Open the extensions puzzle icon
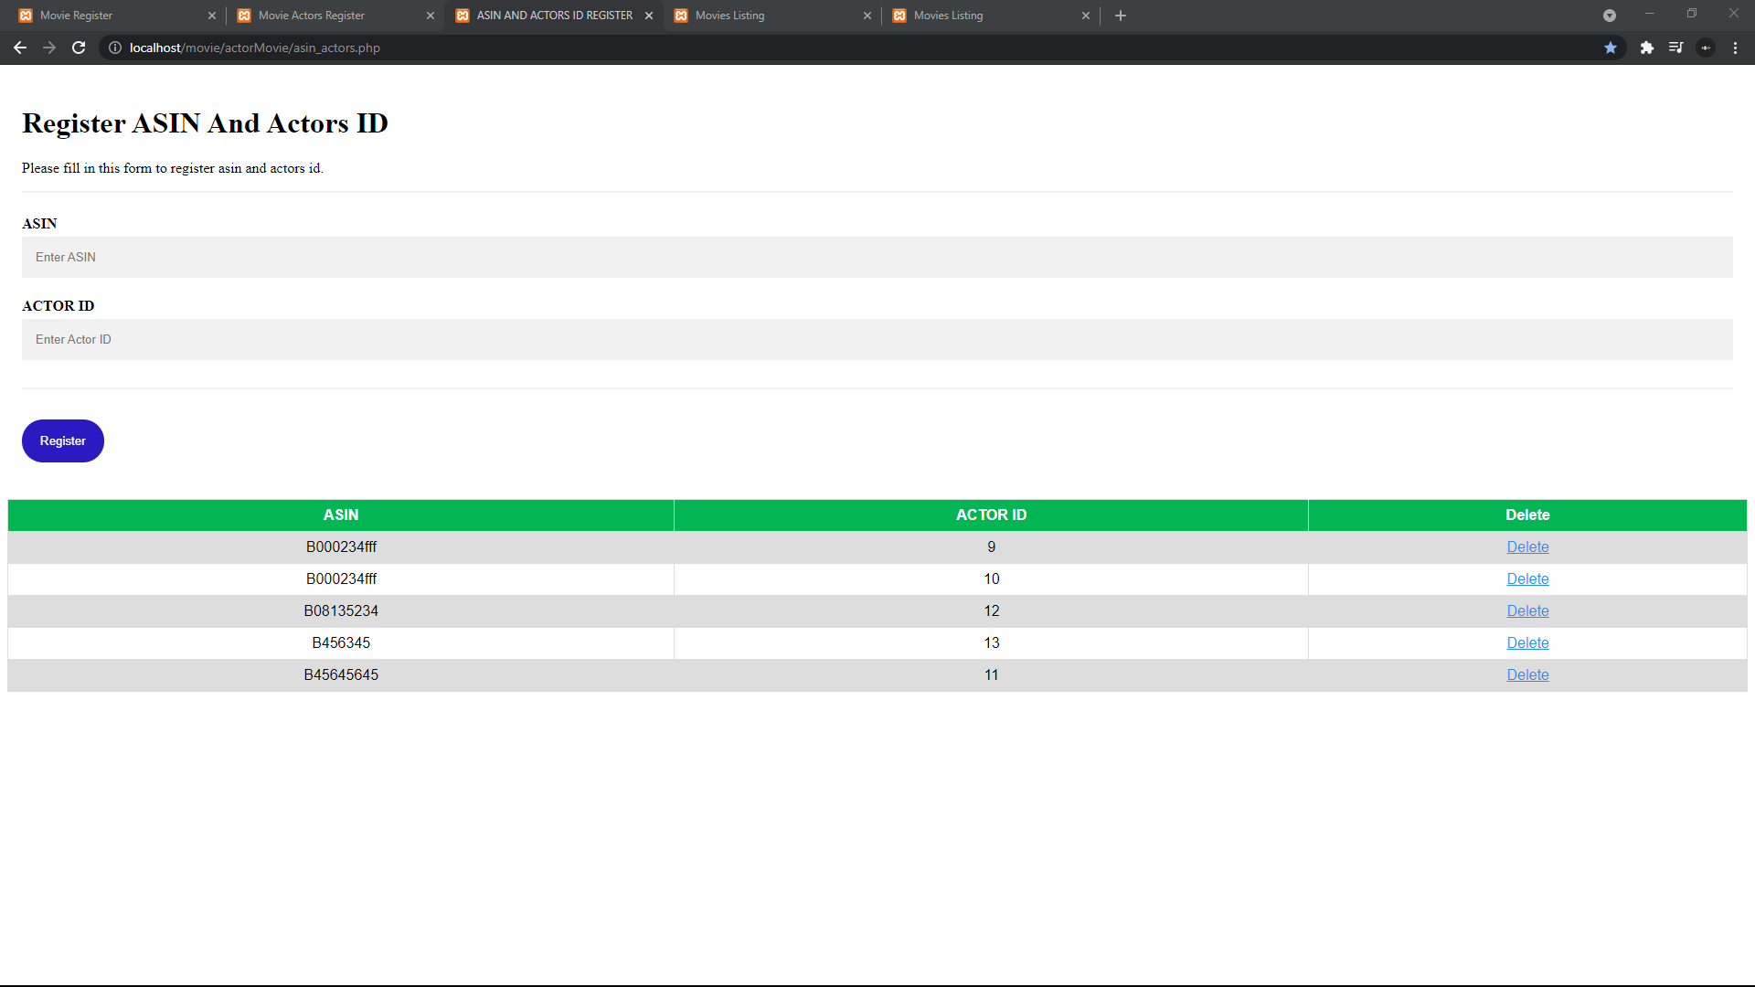Viewport: 1755px width, 987px height. point(1646,48)
